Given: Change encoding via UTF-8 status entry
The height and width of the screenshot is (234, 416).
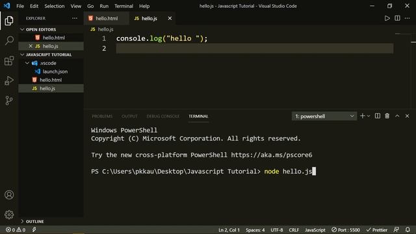Looking at the screenshot, I should [277, 230].
